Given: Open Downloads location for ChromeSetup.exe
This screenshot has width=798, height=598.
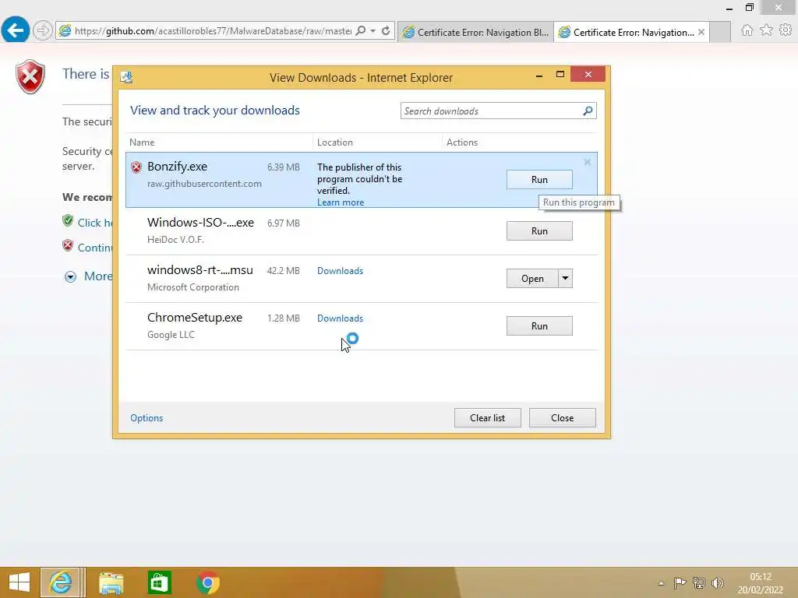Looking at the screenshot, I should click(x=340, y=318).
